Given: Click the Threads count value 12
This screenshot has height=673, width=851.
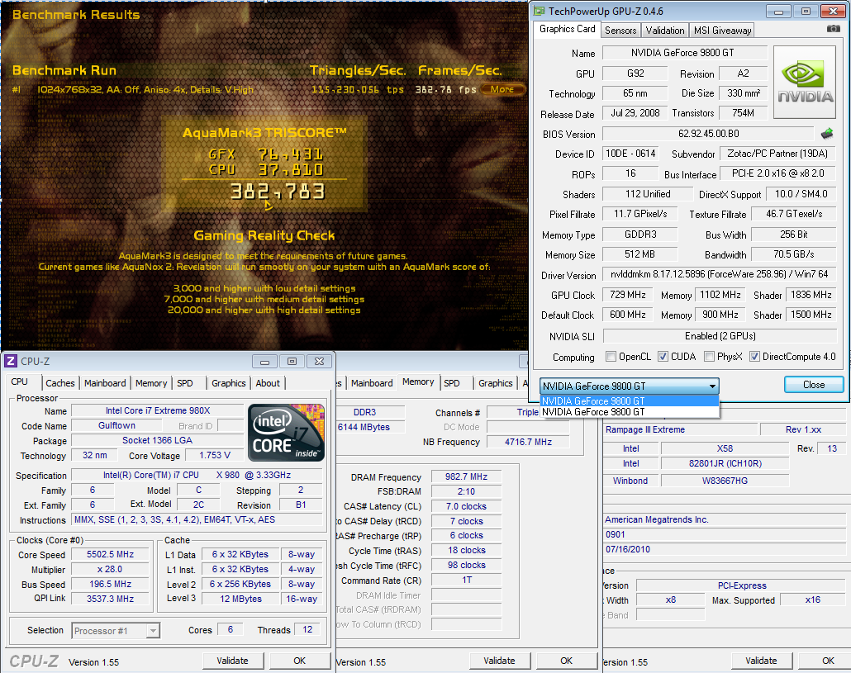Looking at the screenshot, I should pos(307,629).
